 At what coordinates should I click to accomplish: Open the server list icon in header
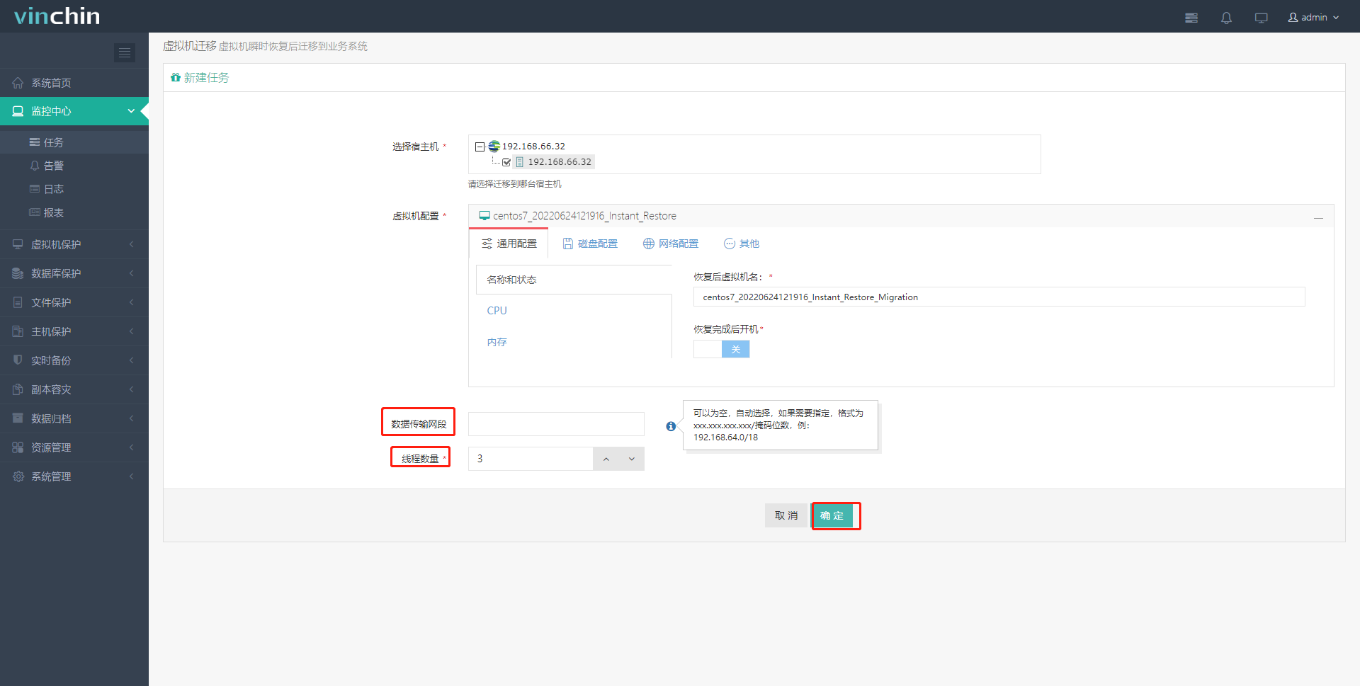(x=1191, y=18)
